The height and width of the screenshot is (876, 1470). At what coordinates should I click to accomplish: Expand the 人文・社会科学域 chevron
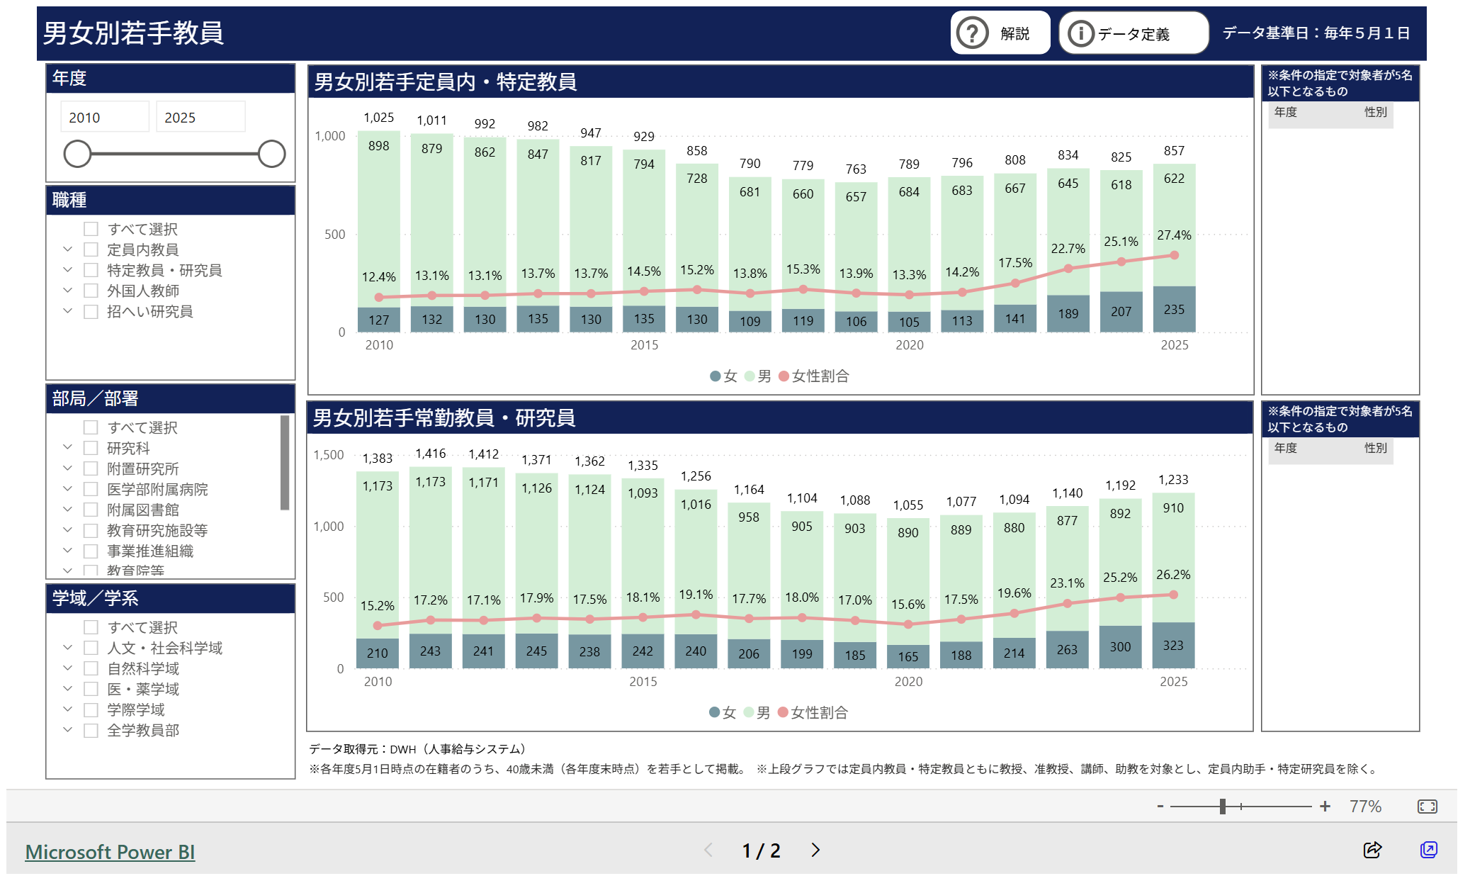tap(67, 648)
